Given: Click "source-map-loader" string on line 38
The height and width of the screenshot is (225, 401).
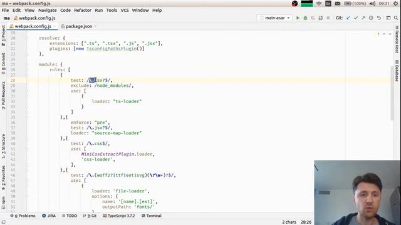Looking at the screenshot, I should 117,133.
